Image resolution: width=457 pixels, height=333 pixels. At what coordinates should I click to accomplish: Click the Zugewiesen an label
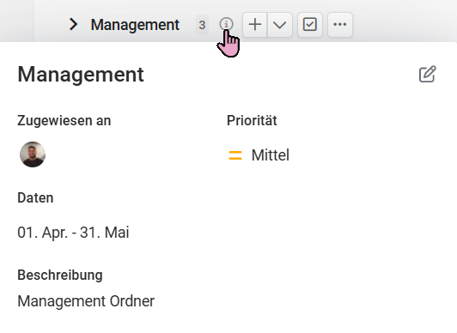tap(64, 121)
